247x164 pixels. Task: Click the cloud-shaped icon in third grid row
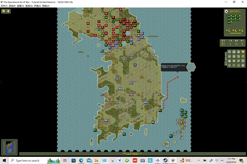tap(234, 61)
